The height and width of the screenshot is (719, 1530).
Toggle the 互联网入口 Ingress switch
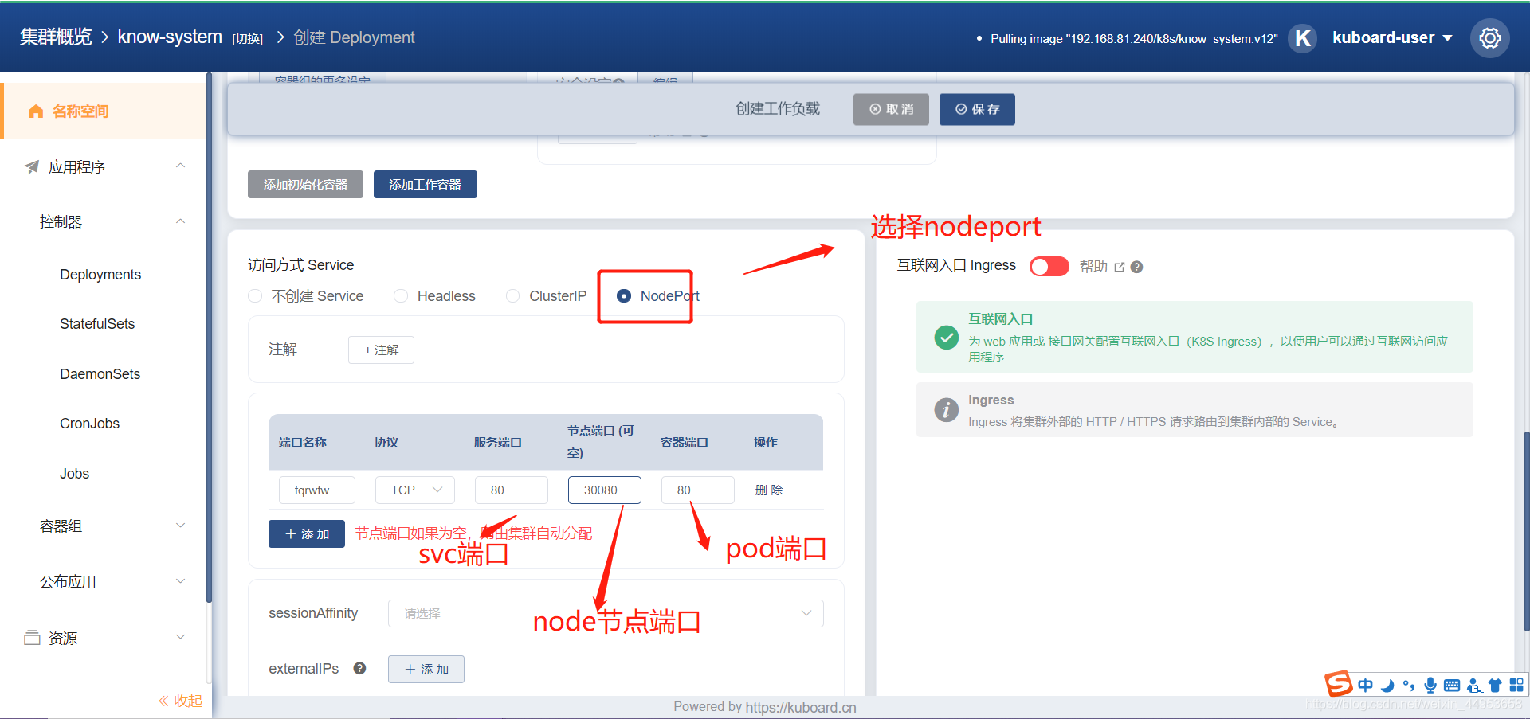coord(1049,266)
